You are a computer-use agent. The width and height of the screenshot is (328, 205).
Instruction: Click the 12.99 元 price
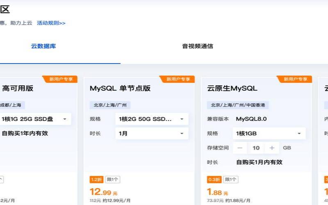pos(104,192)
